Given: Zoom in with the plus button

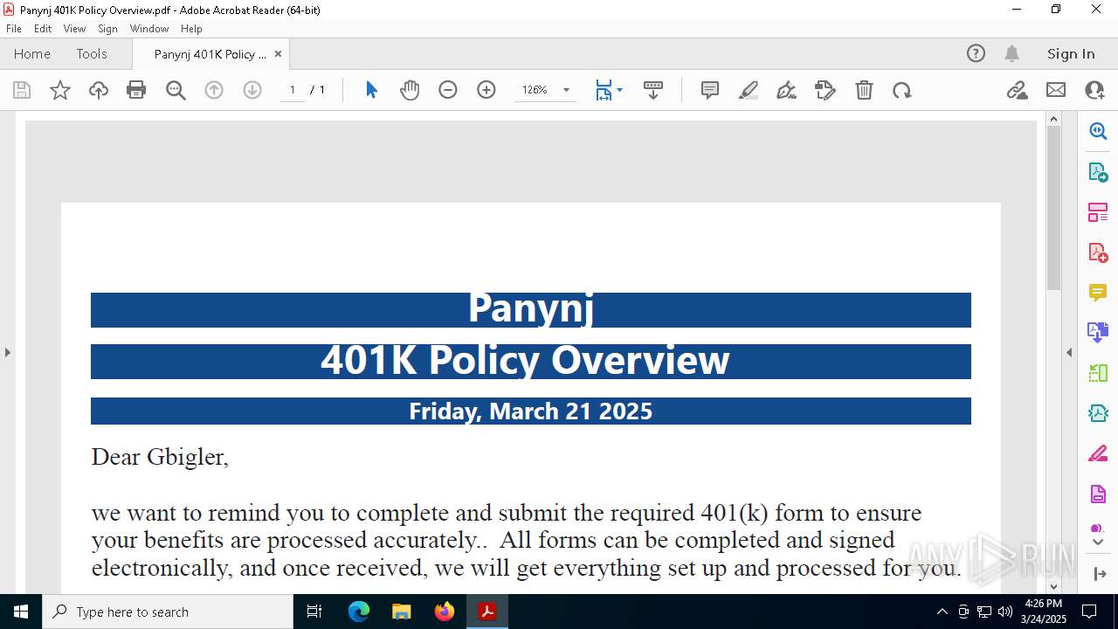Looking at the screenshot, I should (487, 90).
